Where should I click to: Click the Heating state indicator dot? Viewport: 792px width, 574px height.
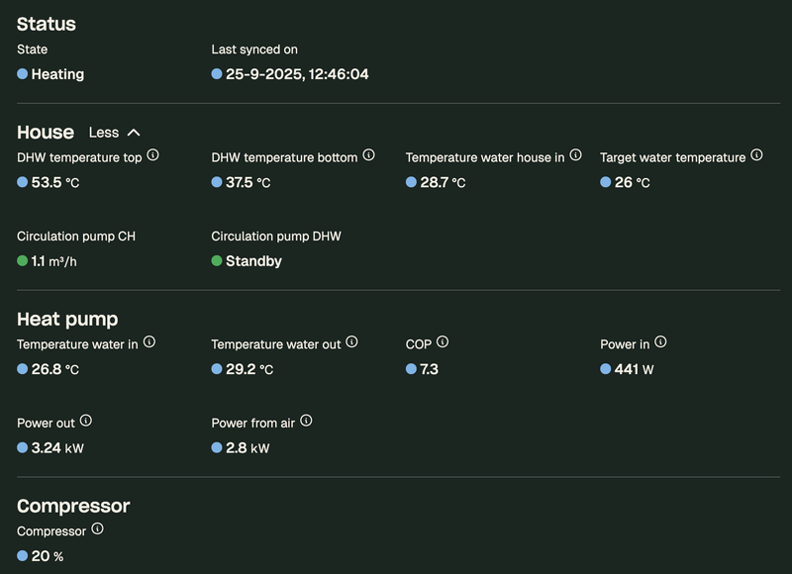[23, 74]
